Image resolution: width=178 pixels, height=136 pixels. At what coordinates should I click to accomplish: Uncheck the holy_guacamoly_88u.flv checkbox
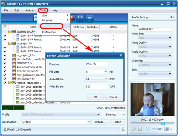click(5, 75)
